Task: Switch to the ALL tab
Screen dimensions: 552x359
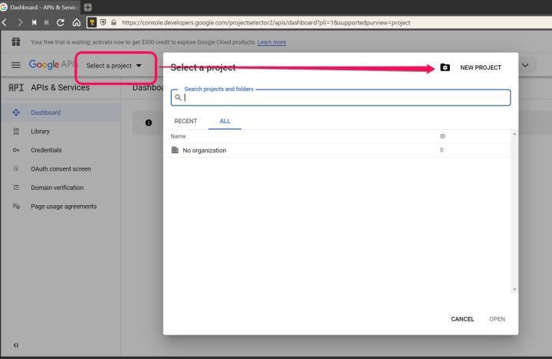Action: tap(225, 121)
